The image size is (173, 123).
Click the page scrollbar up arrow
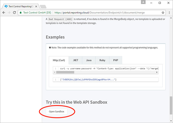[171, 18]
